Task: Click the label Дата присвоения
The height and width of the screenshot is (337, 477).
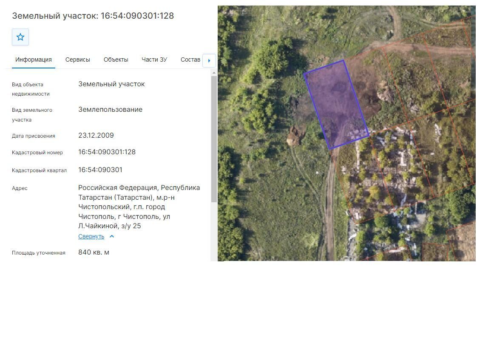Action: (x=34, y=136)
